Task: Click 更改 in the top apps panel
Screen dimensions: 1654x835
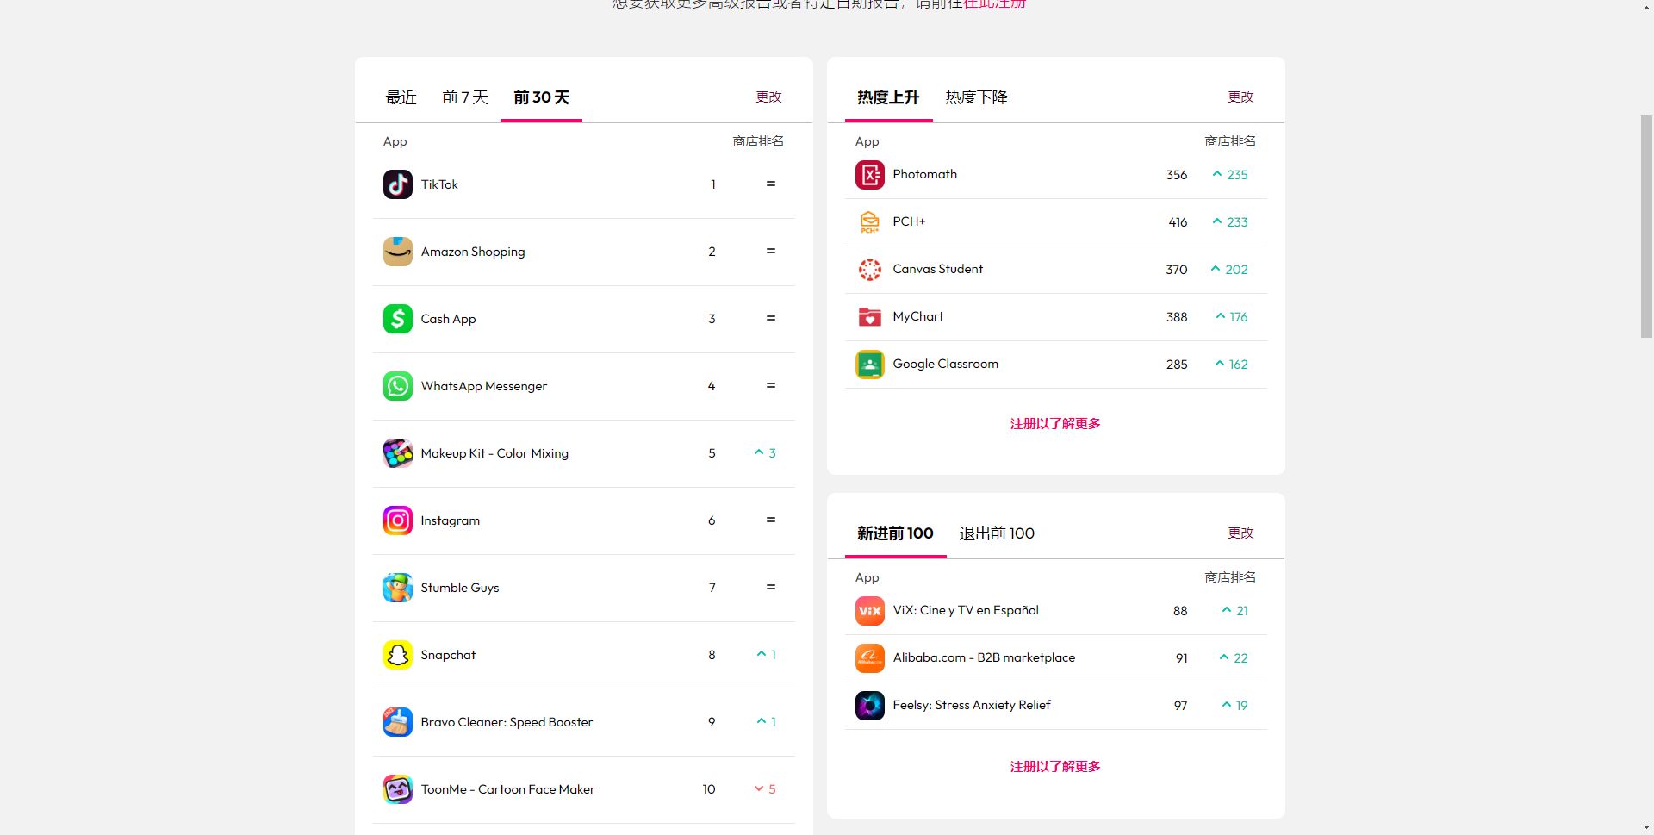Action: click(x=768, y=97)
